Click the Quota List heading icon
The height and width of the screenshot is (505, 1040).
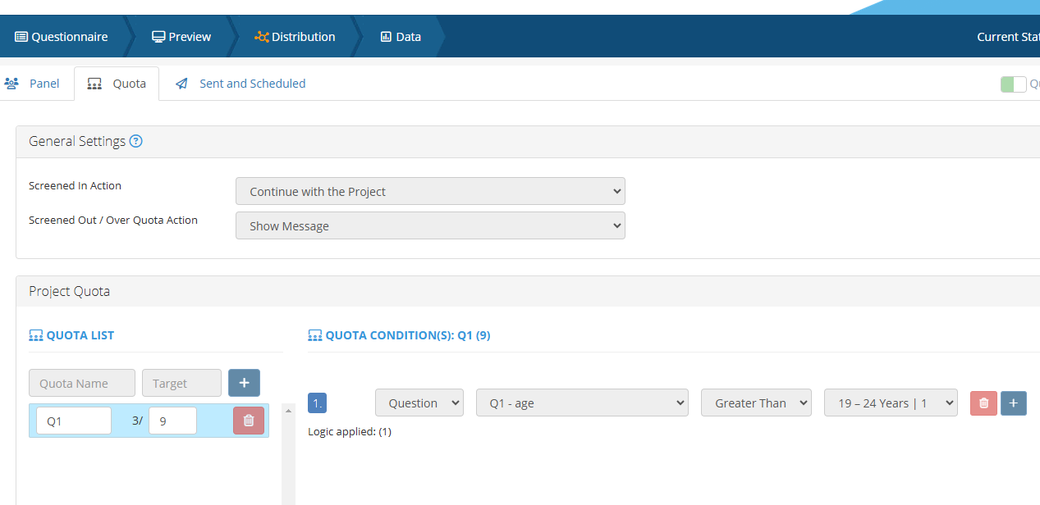coord(36,335)
